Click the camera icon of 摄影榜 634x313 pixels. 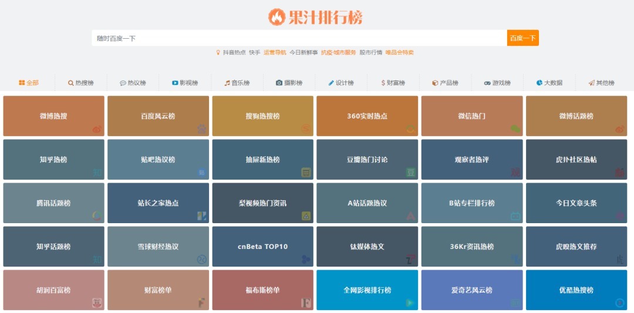pyautogui.click(x=279, y=83)
